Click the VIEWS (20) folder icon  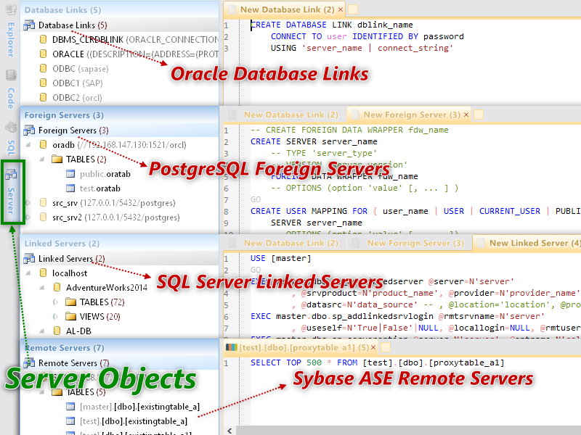click(70, 316)
